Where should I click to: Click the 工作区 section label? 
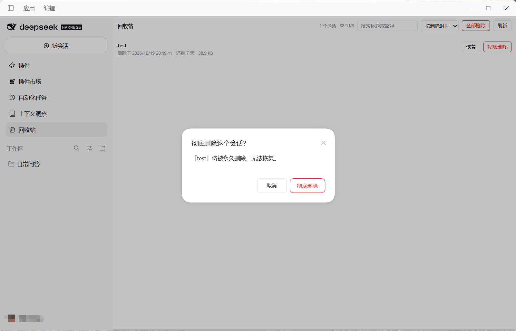point(15,148)
